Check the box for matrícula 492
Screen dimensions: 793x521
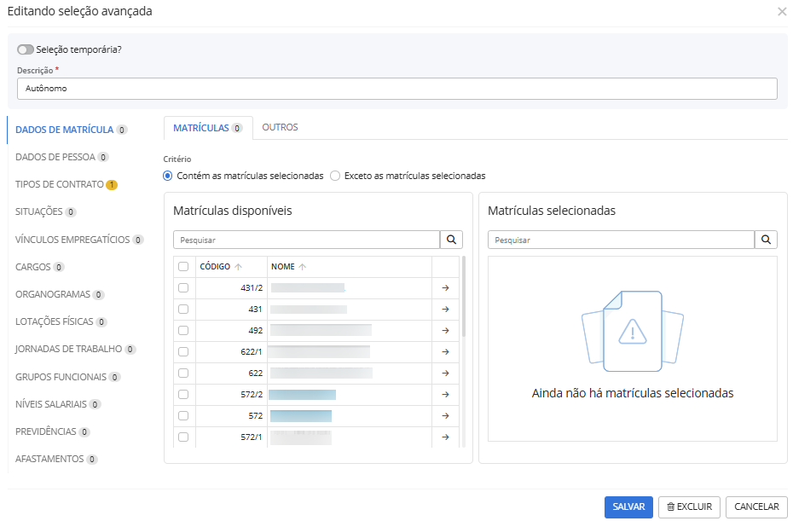[183, 330]
